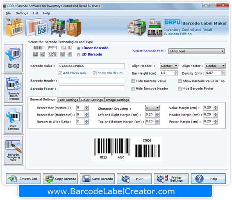This screenshot has width=232, height=200.
Task: Click the Print button
Action: pos(134,179)
